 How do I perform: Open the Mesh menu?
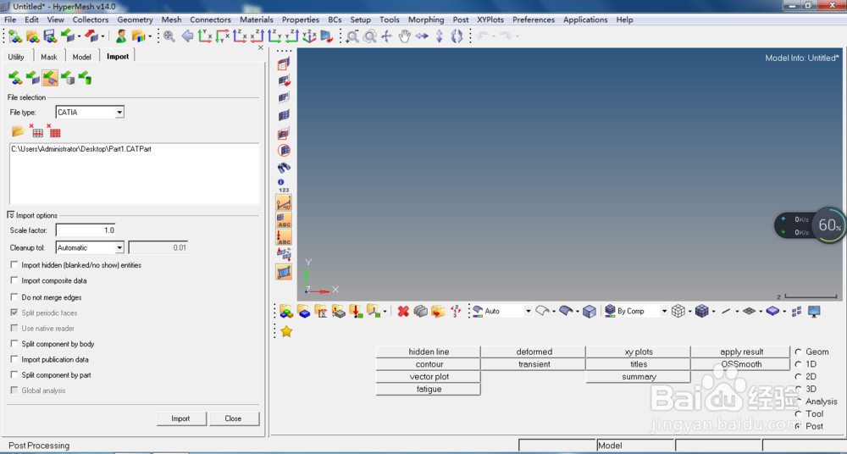pyautogui.click(x=171, y=19)
